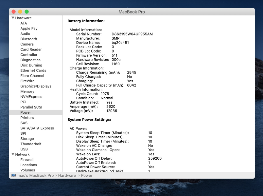Select SAS in the sidebar
263x196 pixels.
[24, 123]
